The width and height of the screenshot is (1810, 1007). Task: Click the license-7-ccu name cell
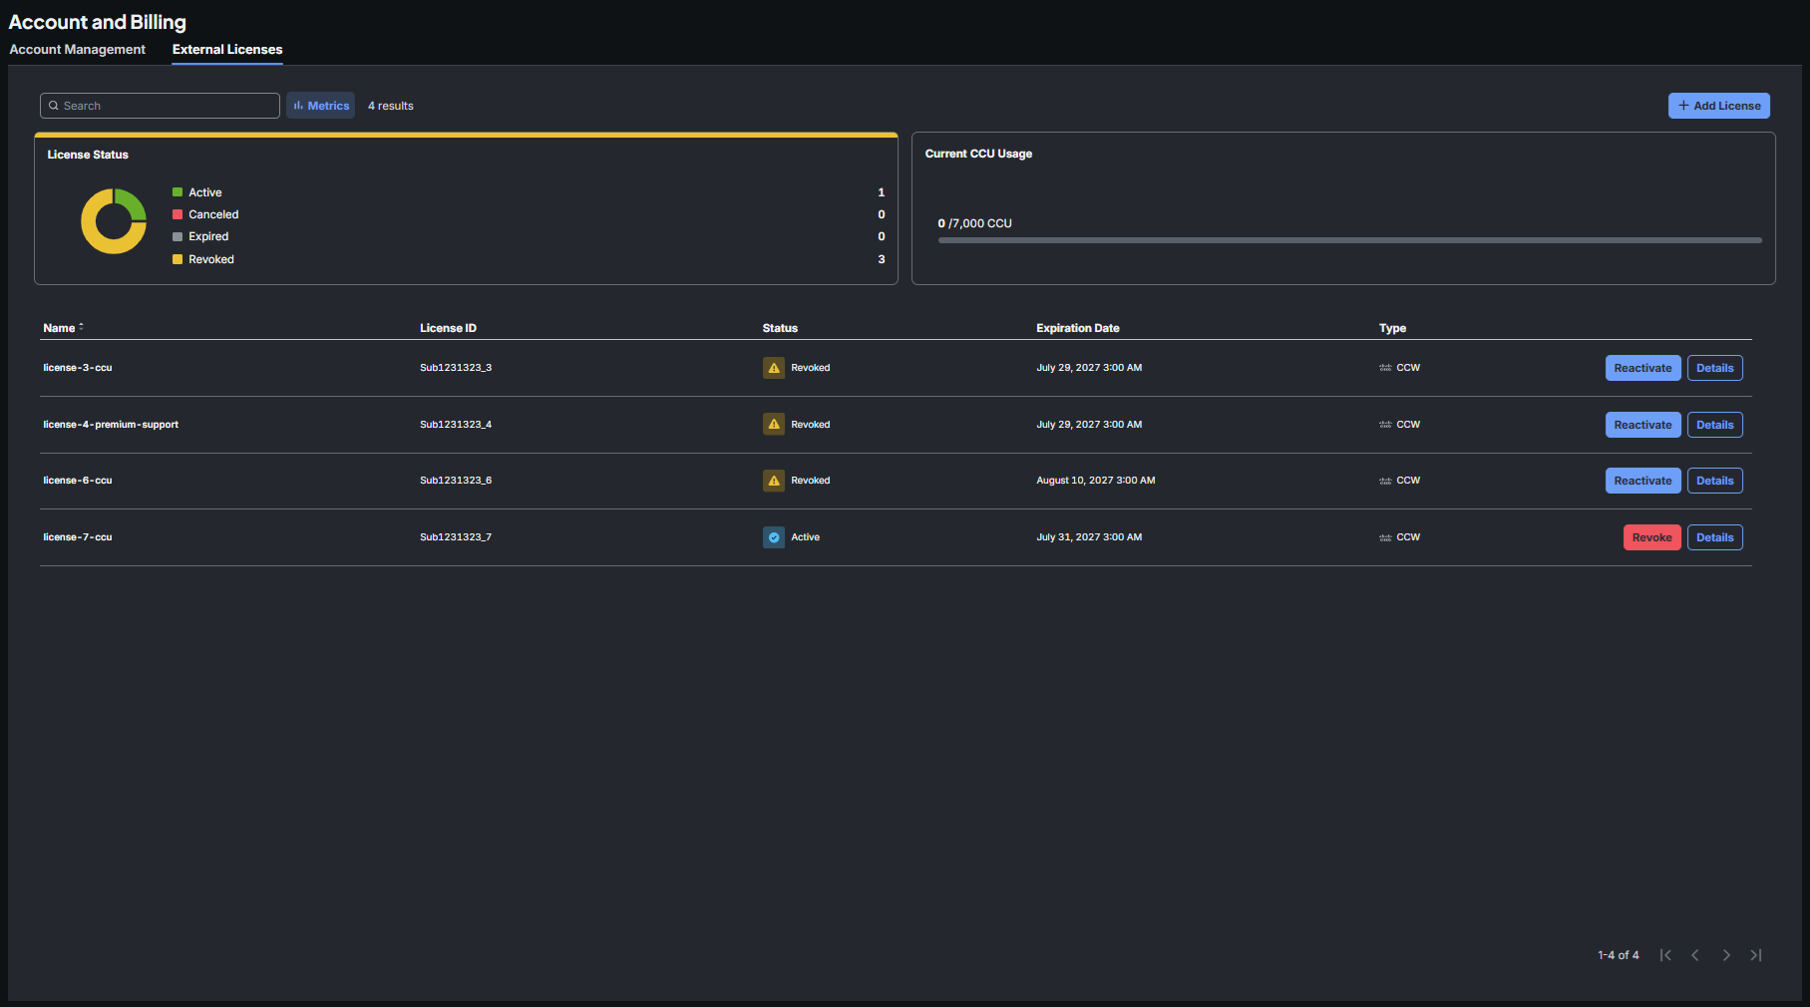[78, 537]
